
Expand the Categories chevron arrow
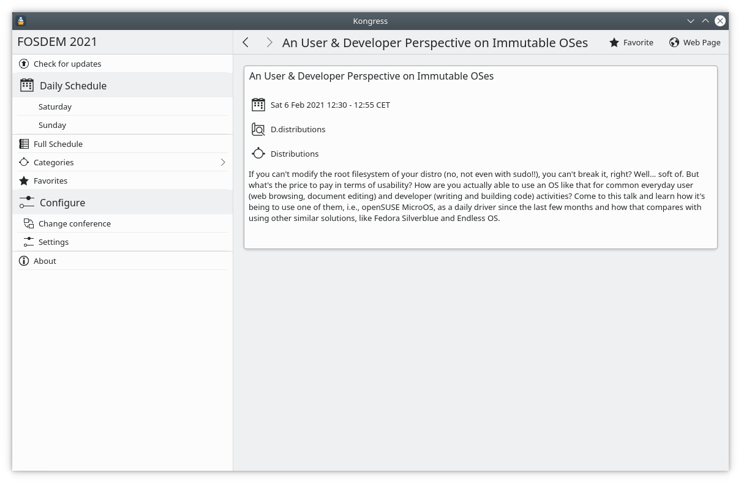[223, 162]
